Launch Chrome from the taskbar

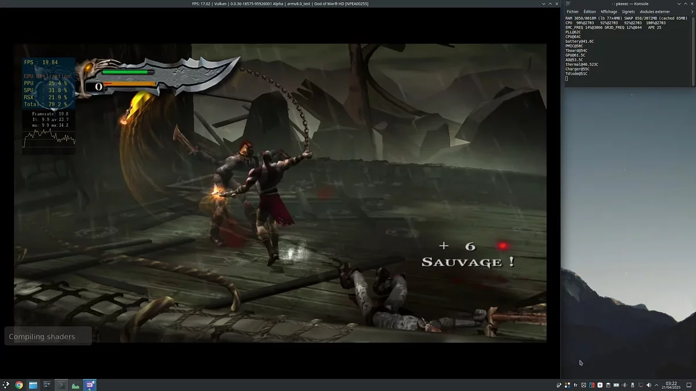point(19,385)
